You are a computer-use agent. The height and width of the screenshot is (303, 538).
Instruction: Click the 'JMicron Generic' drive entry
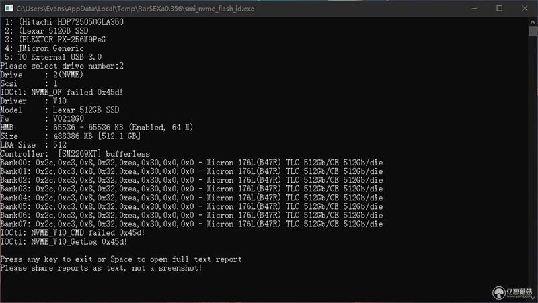tap(44, 48)
